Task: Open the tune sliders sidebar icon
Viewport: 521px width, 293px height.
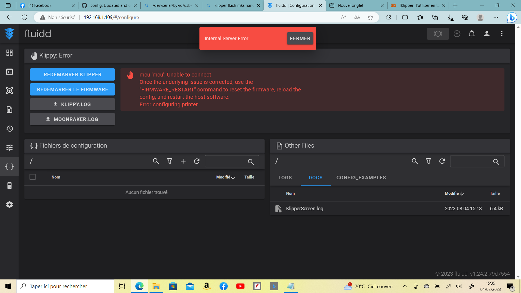Action: click(x=9, y=148)
